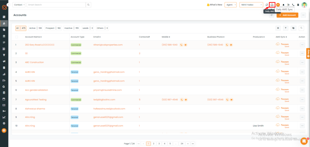Click the next page arrow
This screenshot has height=147, width=310.
[188, 144]
